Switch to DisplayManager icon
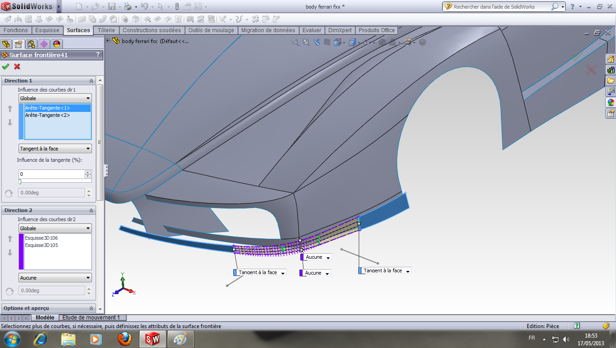Image resolution: width=616 pixels, height=348 pixels. click(57, 44)
